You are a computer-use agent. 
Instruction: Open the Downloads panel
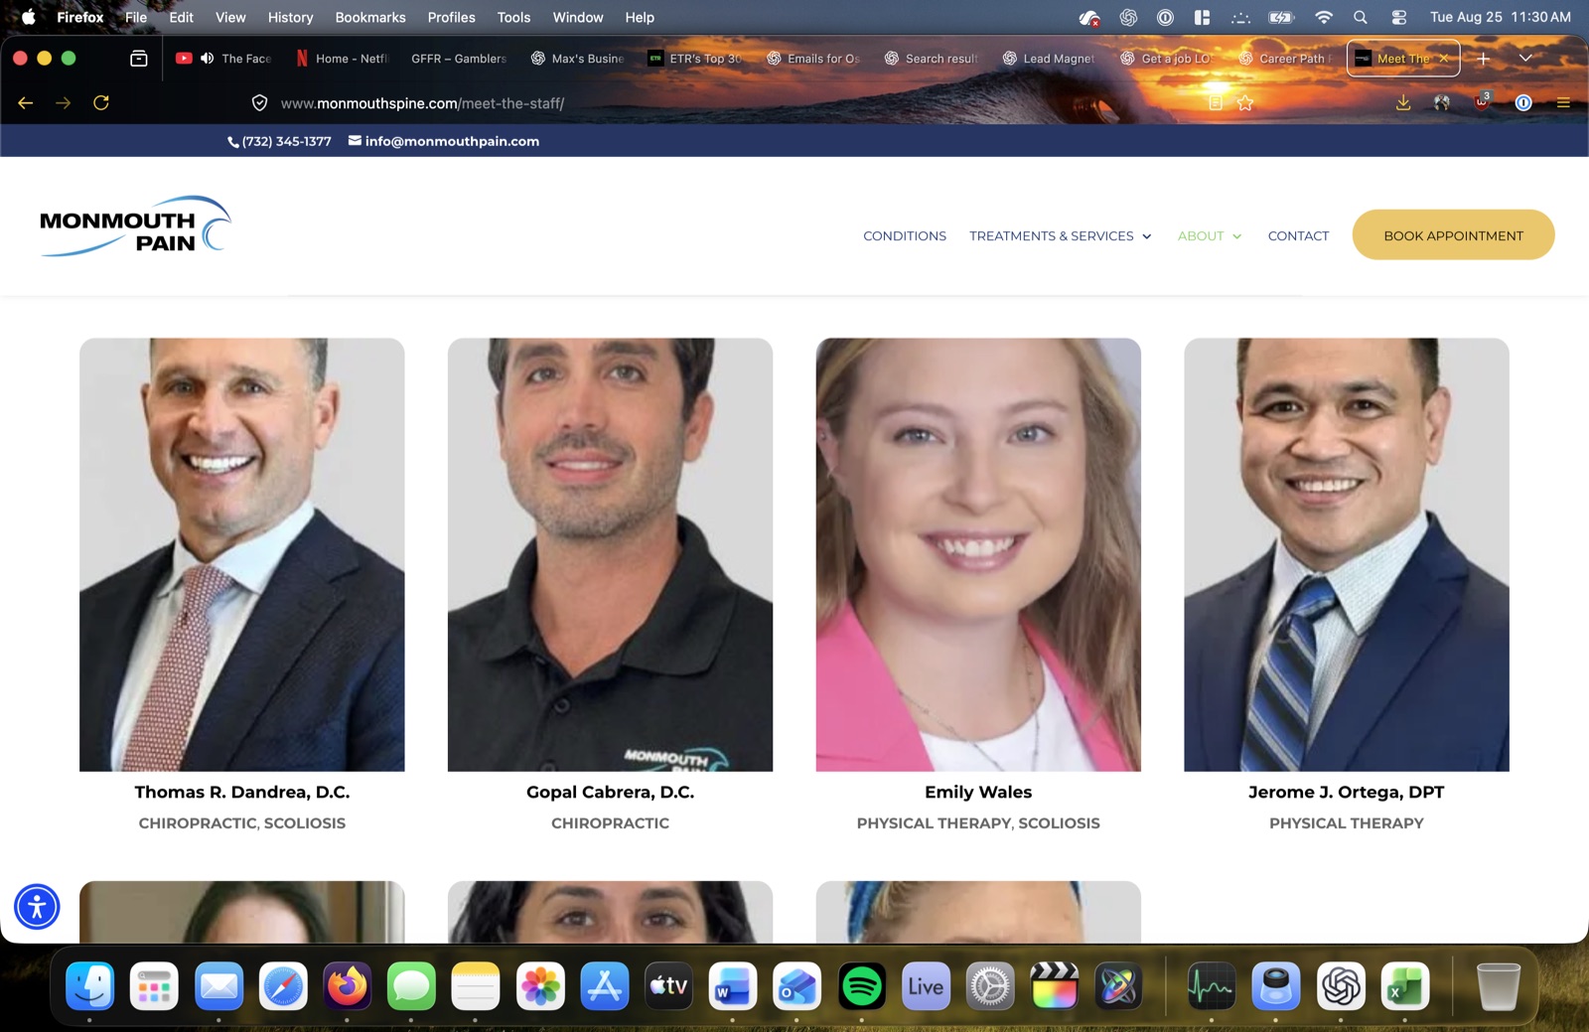(1403, 103)
